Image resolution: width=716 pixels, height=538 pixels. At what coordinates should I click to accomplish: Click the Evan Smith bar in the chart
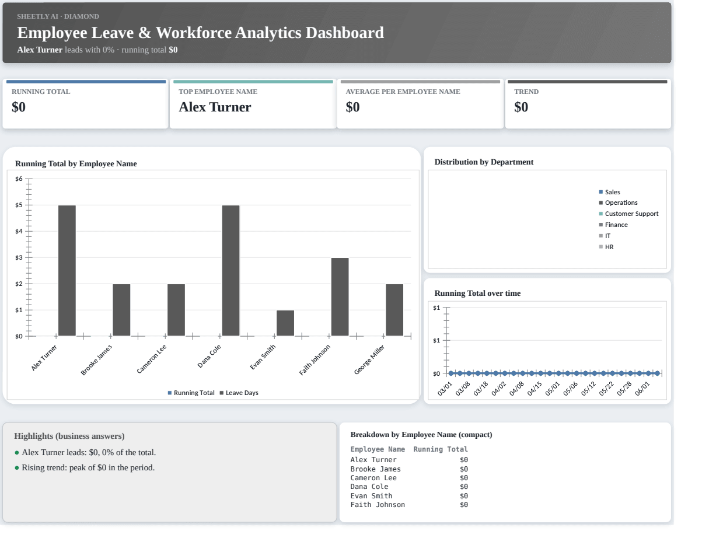pos(285,323)
